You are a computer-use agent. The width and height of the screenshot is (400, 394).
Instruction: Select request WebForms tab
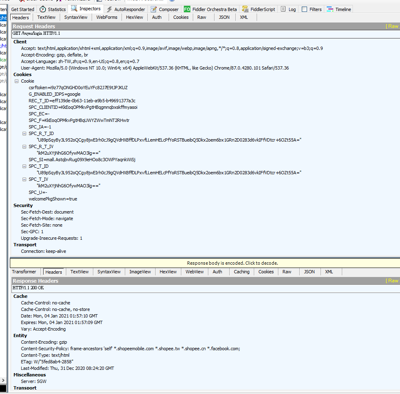point(107,17)
